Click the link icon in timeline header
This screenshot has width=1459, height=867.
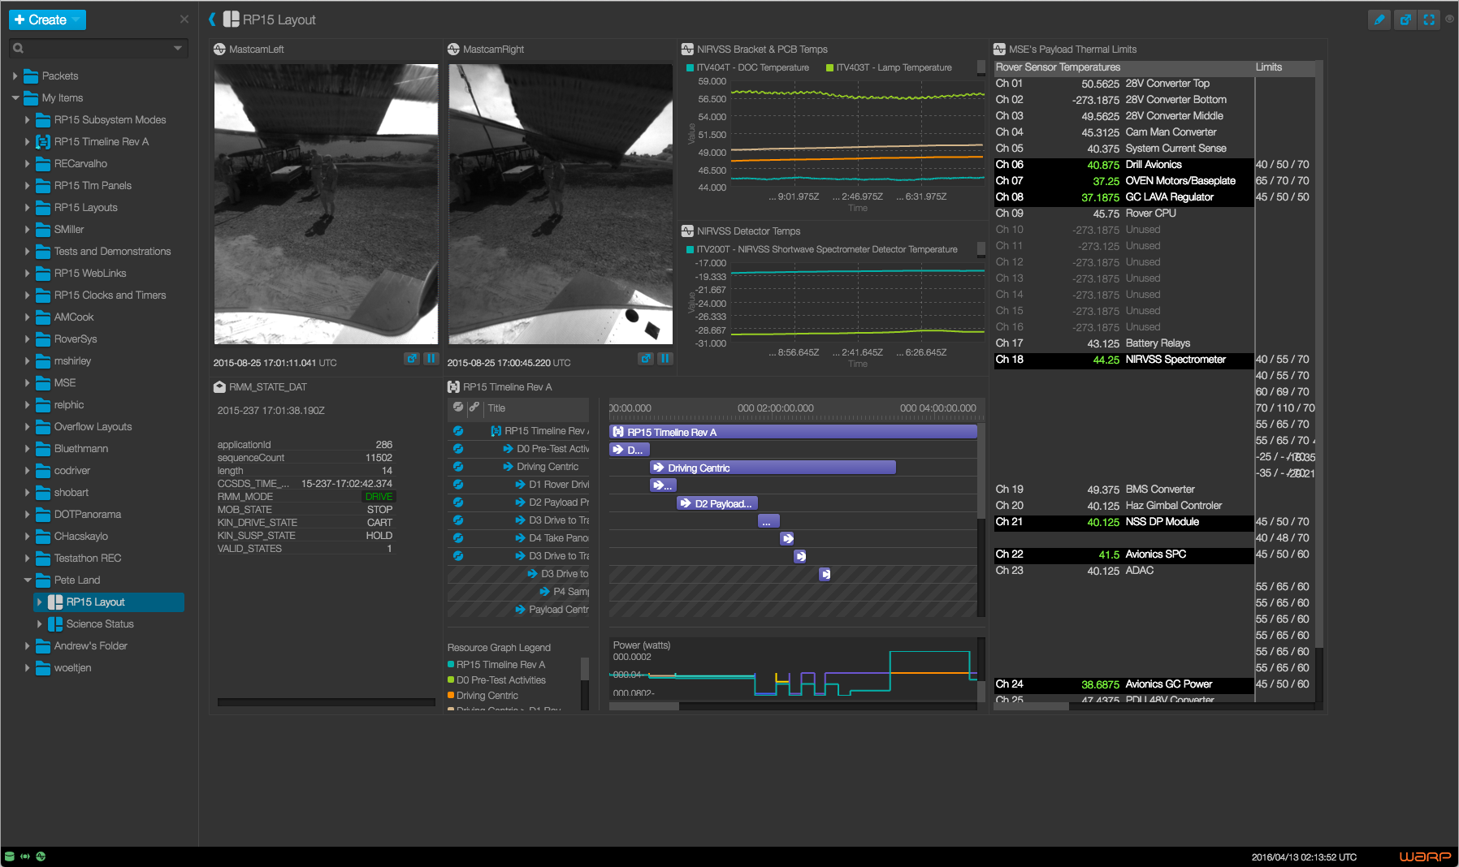coord(474,408)
